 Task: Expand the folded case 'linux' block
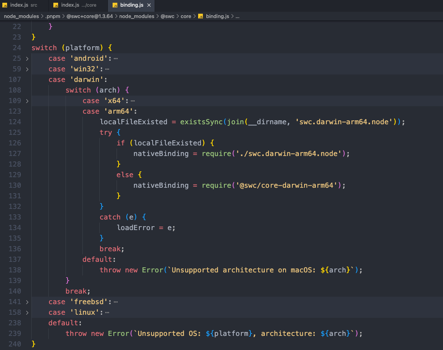27,312
